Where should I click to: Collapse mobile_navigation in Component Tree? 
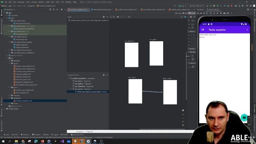point(69,78)
